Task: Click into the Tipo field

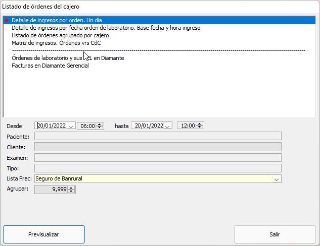Action: [x=157, y=168]
